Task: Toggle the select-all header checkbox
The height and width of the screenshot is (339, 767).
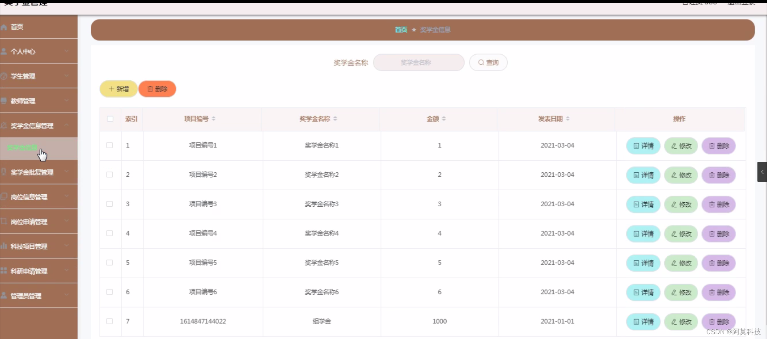Action: [110, 119]
